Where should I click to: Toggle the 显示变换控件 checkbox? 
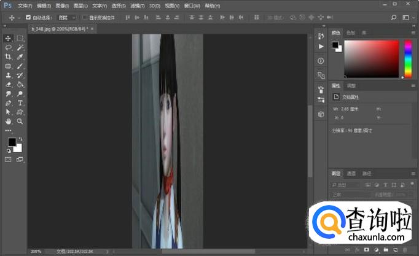[x=85, y=17]
